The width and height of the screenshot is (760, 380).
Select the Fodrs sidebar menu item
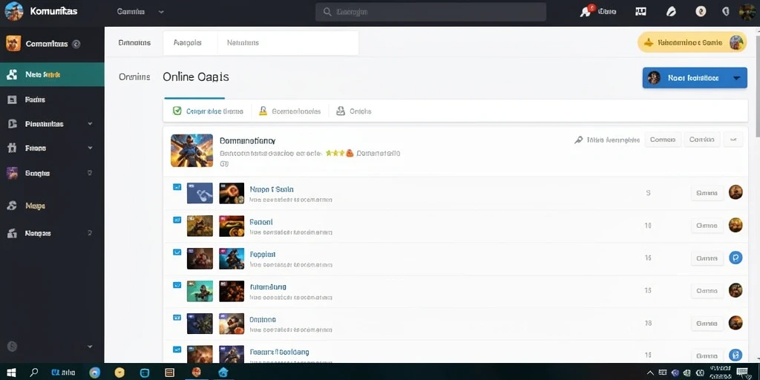click(52, 99)
